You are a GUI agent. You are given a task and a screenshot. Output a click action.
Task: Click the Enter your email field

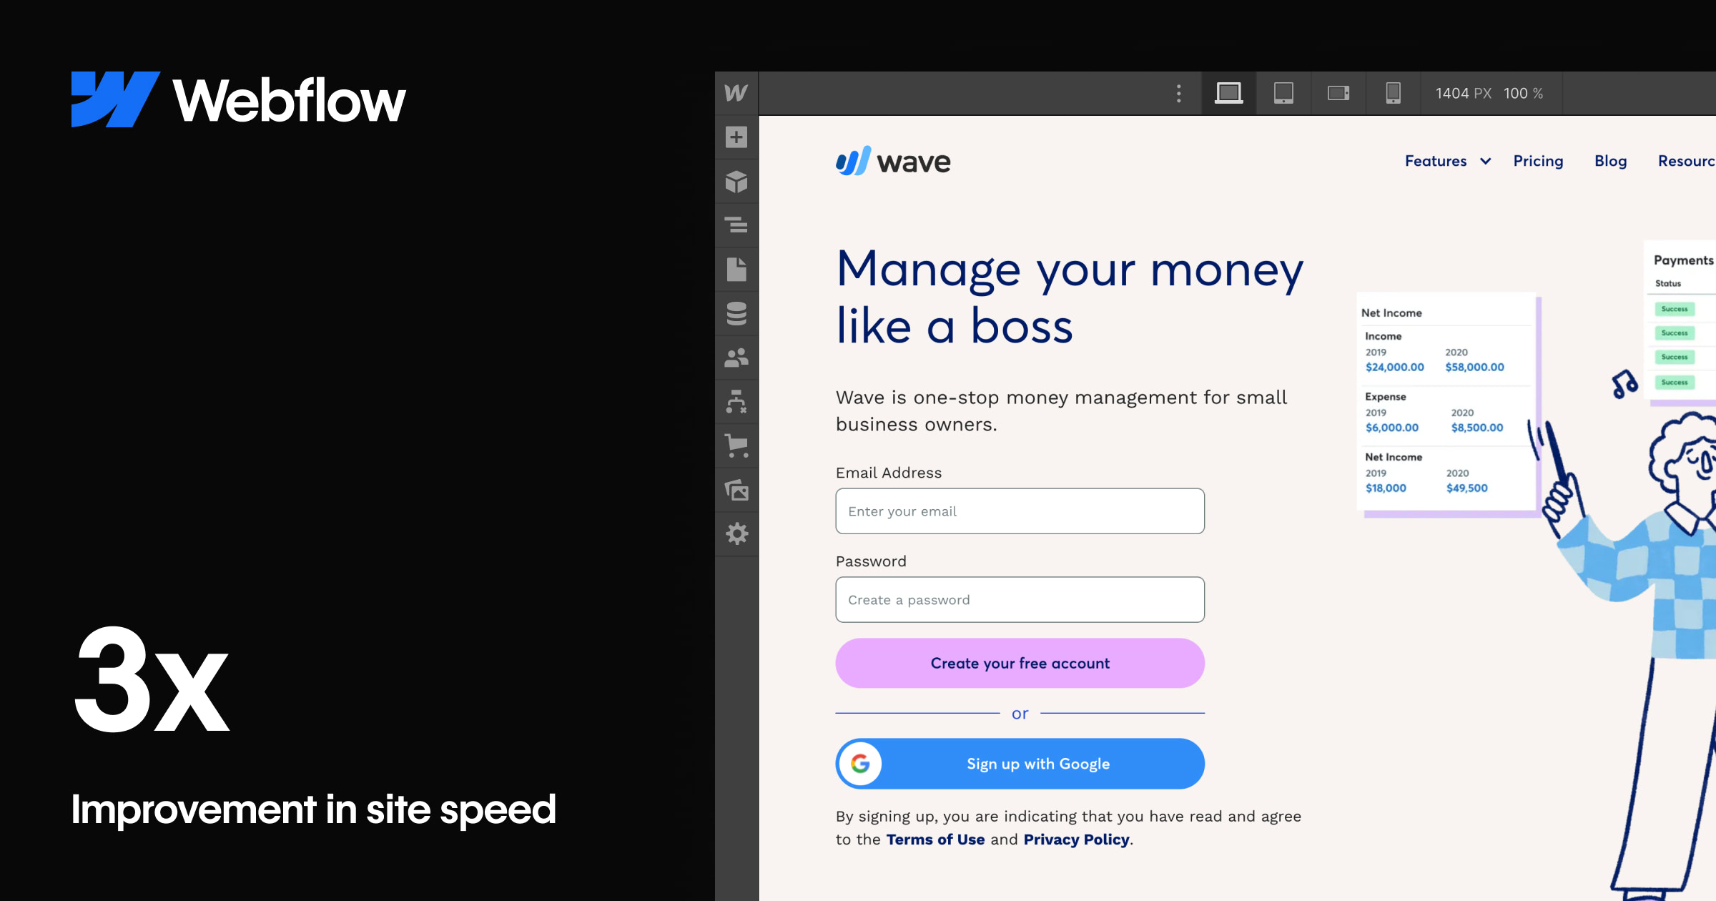coord(1020,511)
